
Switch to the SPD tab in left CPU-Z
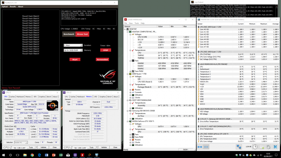(35, 97)
